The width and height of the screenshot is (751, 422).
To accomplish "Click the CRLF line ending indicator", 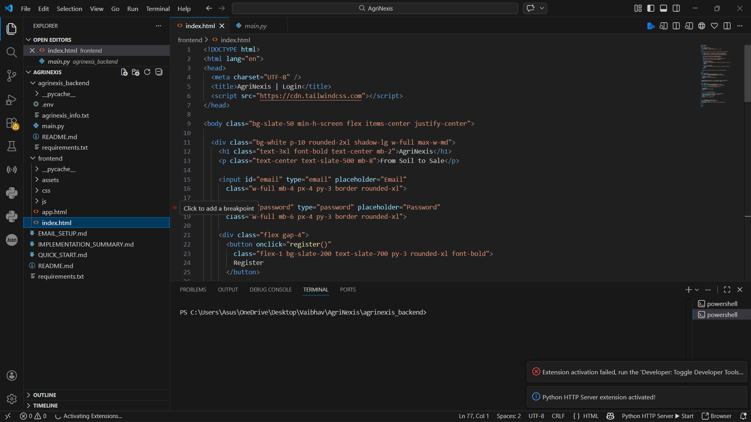I will (x=558, y=416).
